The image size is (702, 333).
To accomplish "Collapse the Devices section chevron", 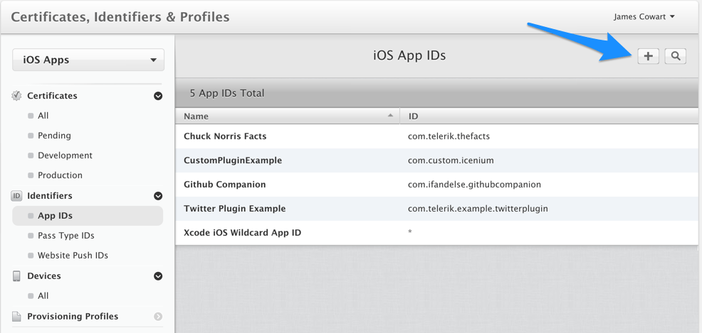I will pyautogui.click(x=158, y=276).
